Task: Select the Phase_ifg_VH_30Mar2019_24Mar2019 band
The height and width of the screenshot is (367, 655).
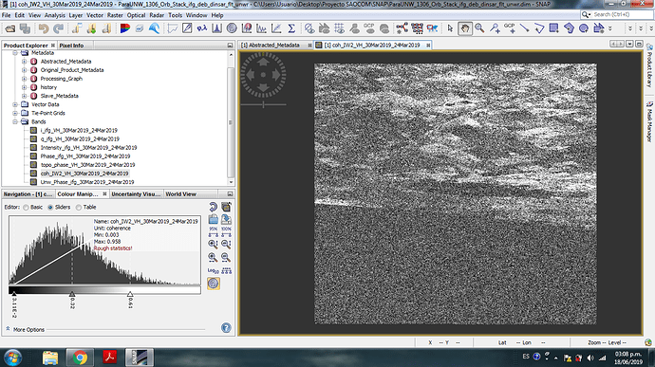Action: (85, 156)
